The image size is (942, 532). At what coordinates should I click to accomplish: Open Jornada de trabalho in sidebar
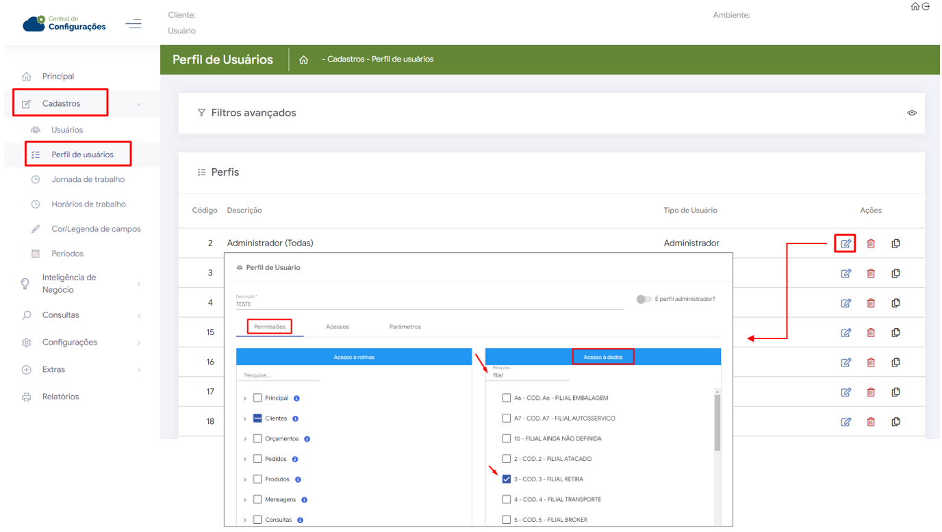click(88, 180)
